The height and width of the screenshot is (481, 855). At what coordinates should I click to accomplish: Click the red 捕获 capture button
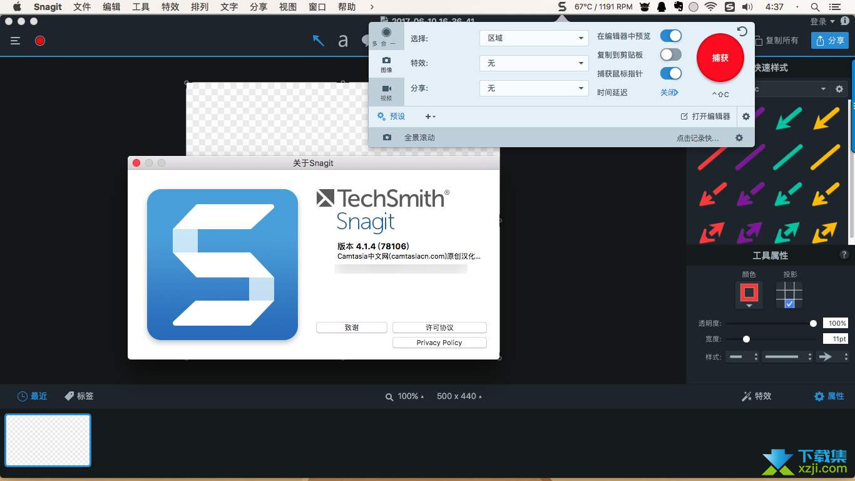[x=720, y=58]
